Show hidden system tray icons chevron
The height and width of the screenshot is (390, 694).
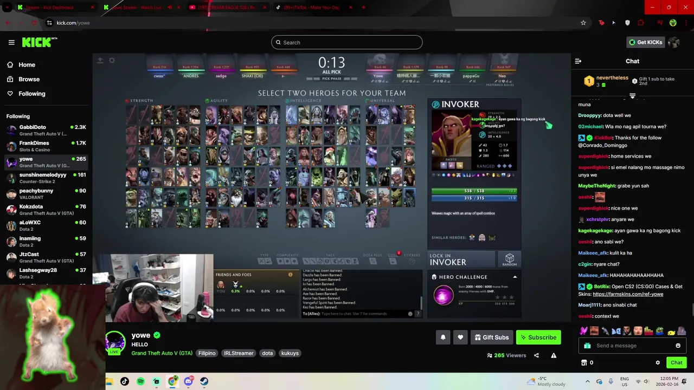click(x=587, y=381)
